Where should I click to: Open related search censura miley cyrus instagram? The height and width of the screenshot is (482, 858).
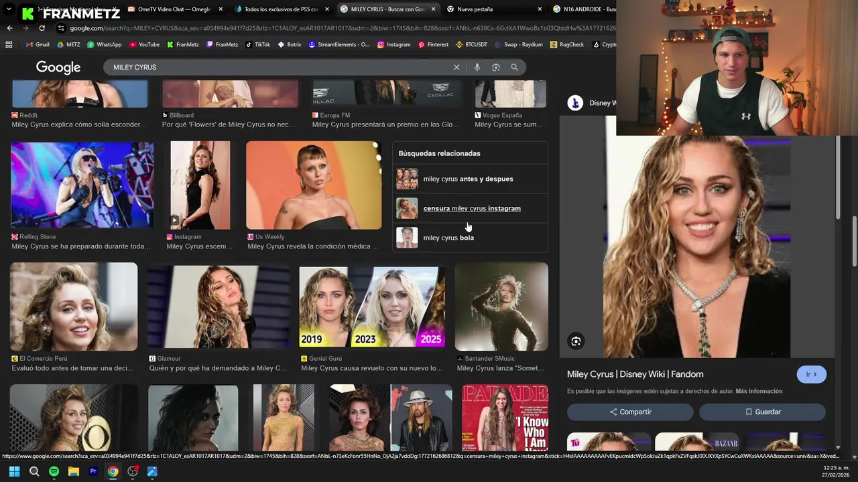470,208
